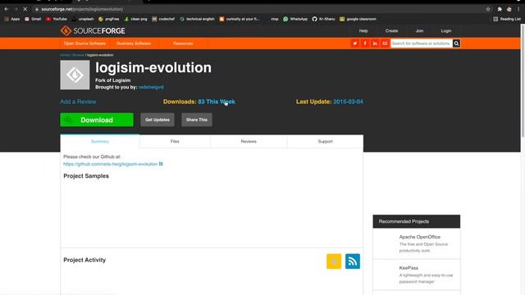Click Create in the top navigation
The width and height of the screenshot is (525, 295).
pos(391,31)
